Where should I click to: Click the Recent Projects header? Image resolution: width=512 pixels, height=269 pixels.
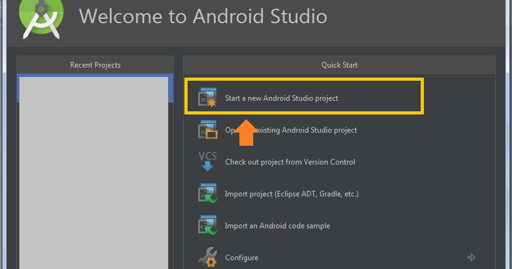pyautogui.click(x=95, y=65)
